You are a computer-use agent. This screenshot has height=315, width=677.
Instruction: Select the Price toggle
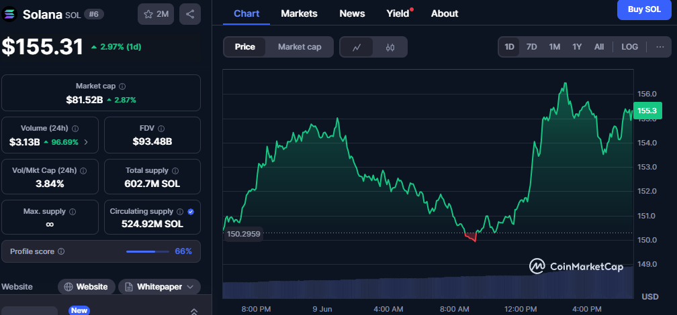244,47
